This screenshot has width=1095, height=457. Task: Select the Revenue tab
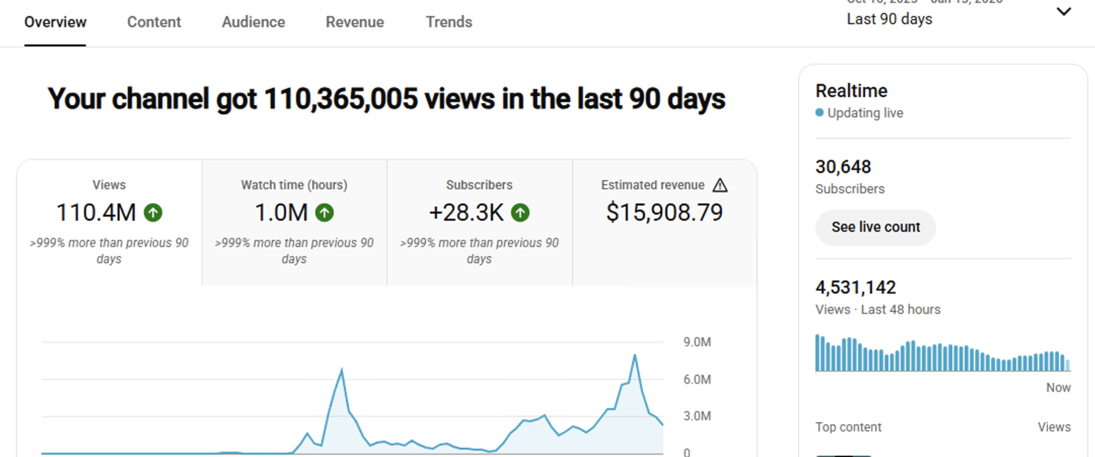354,22
